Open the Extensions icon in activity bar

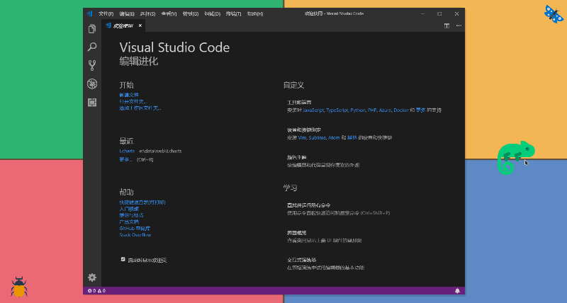point(92,103)
